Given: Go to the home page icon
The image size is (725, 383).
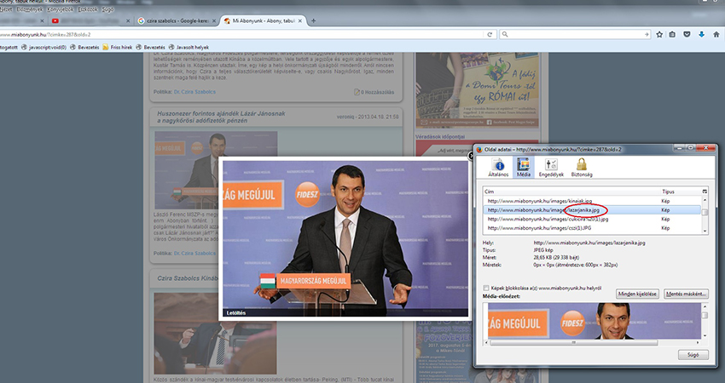Looking at the screenshot, I should pyautogui.click(x=716, y=34).
